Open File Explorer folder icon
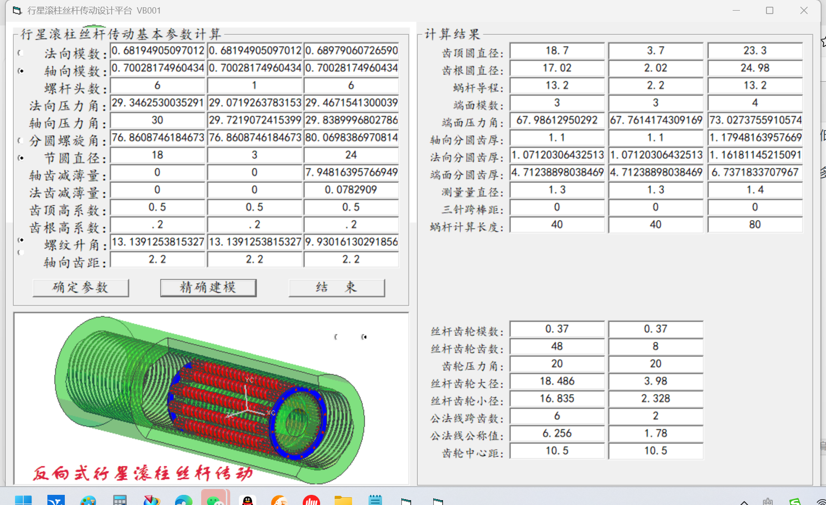The height and width of the screenshot is (505, 826). 343,500
